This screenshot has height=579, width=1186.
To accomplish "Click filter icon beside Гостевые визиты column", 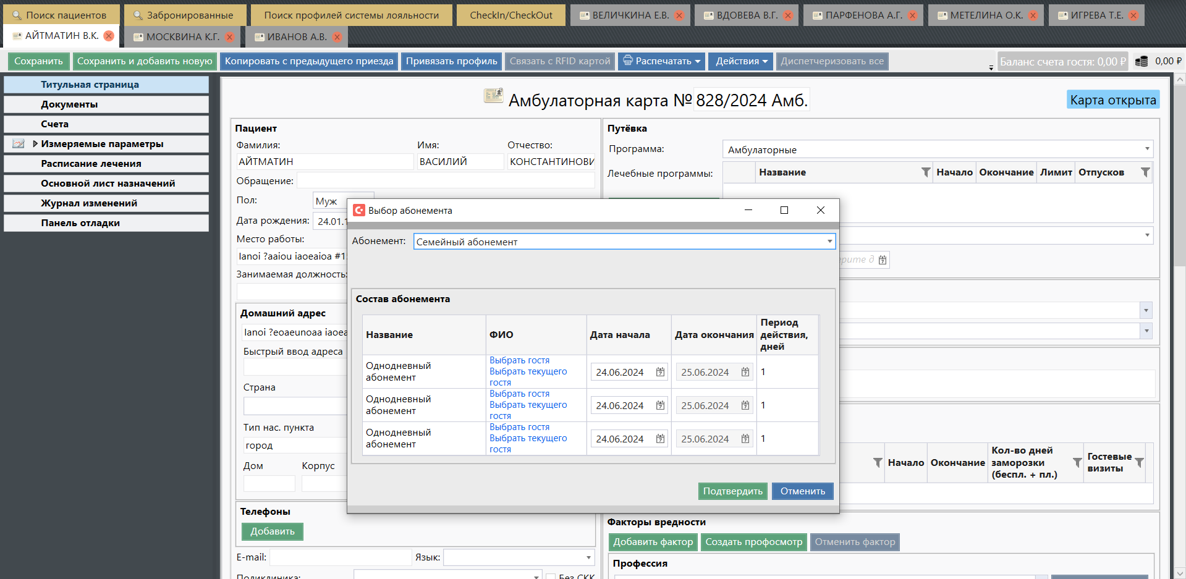I will (1139, 462).
